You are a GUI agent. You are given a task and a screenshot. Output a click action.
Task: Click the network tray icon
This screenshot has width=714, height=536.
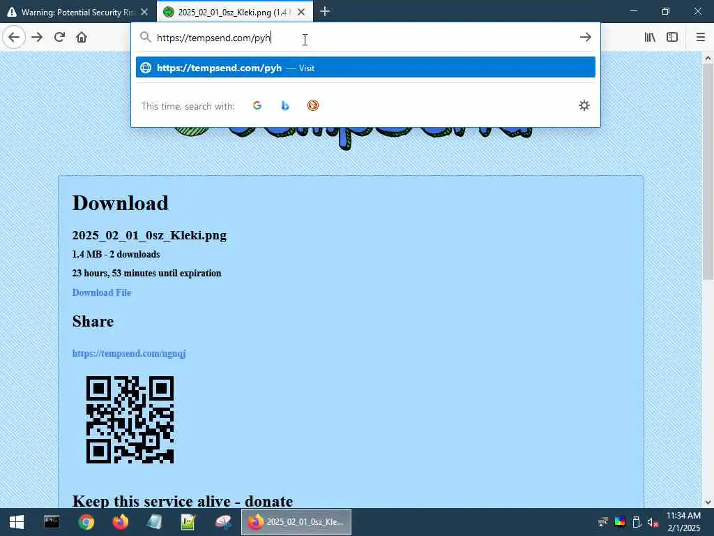pos(603,522)
